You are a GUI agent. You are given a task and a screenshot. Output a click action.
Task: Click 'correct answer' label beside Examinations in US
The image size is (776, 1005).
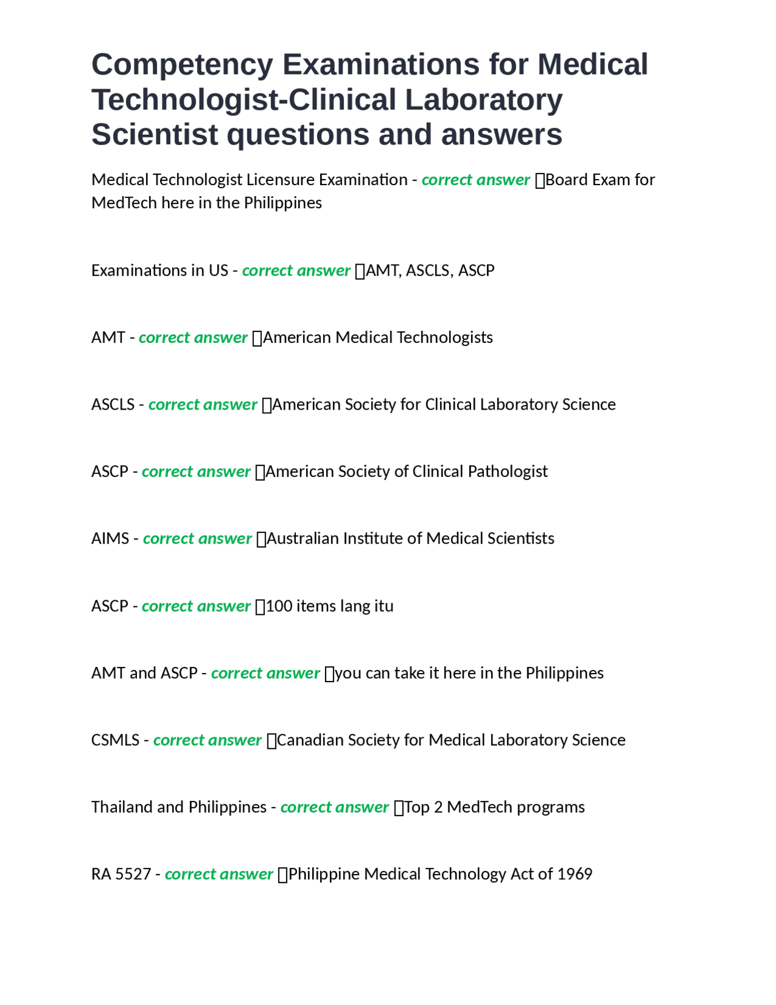tap(296, 270)
